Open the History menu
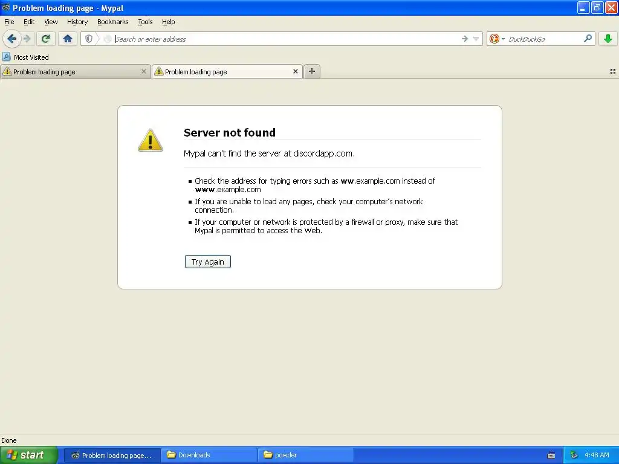This screenshot has width=619, height=464. pos(77,22)
